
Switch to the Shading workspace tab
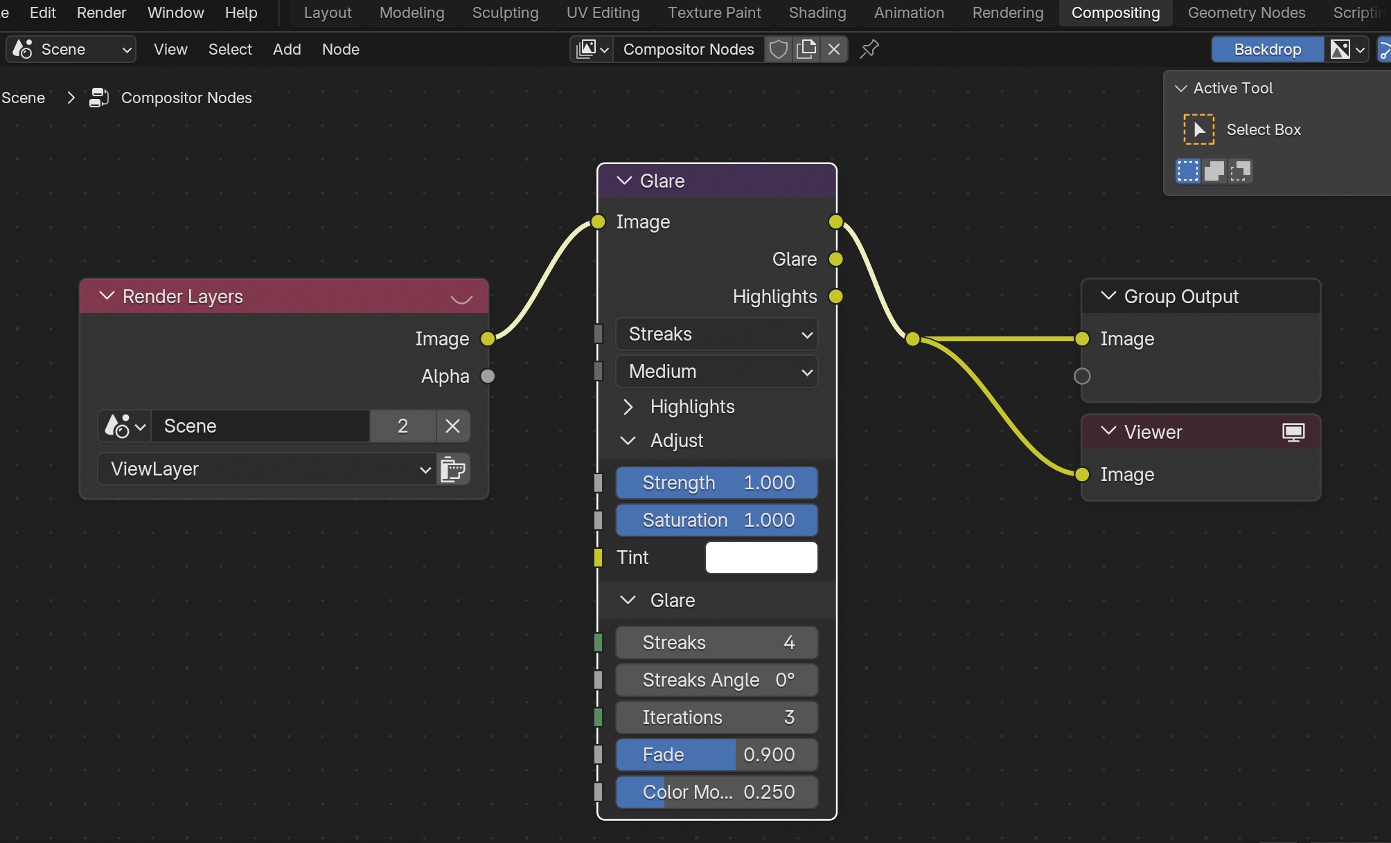click(817, 12)
